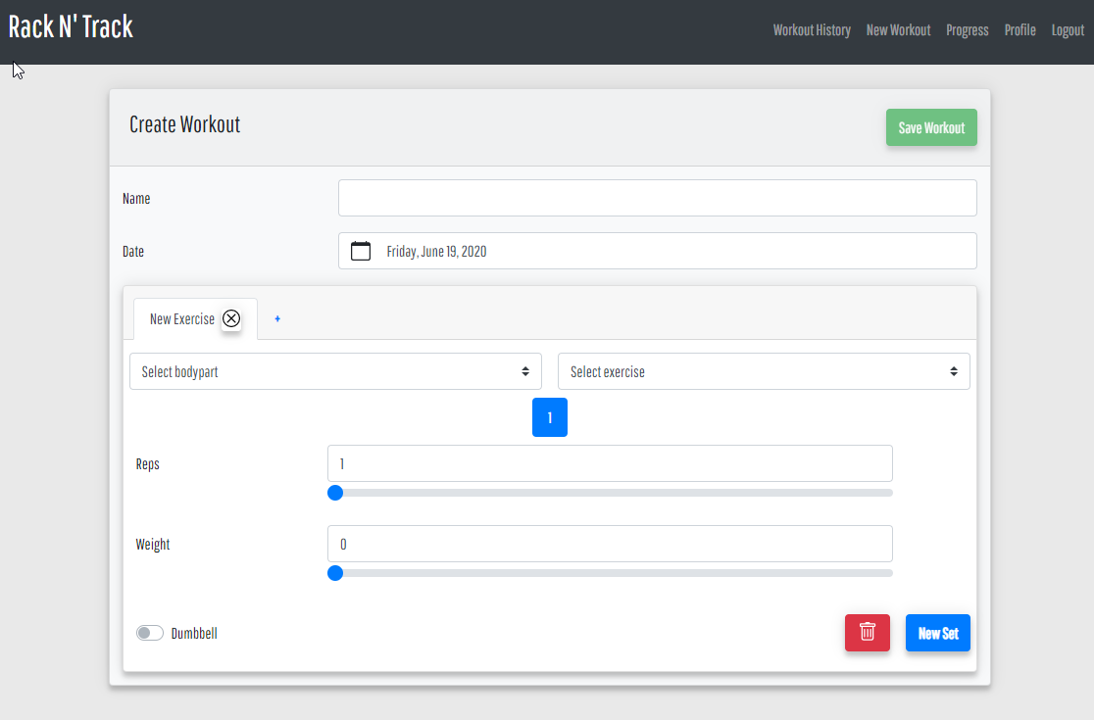Click the Date field showing Friday, June 19, 2020
Viewport: 1094px width, 720px height.
pos(657,251)
